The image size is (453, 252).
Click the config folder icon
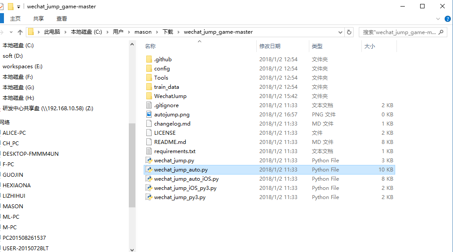pyautogui.click(x=149, y=68)
